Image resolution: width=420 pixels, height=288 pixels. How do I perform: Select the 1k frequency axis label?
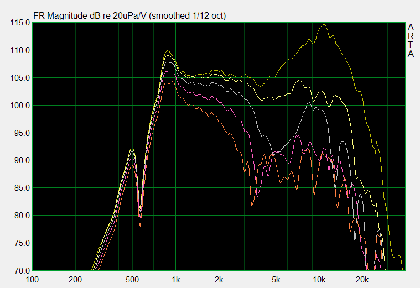[176, 280]
